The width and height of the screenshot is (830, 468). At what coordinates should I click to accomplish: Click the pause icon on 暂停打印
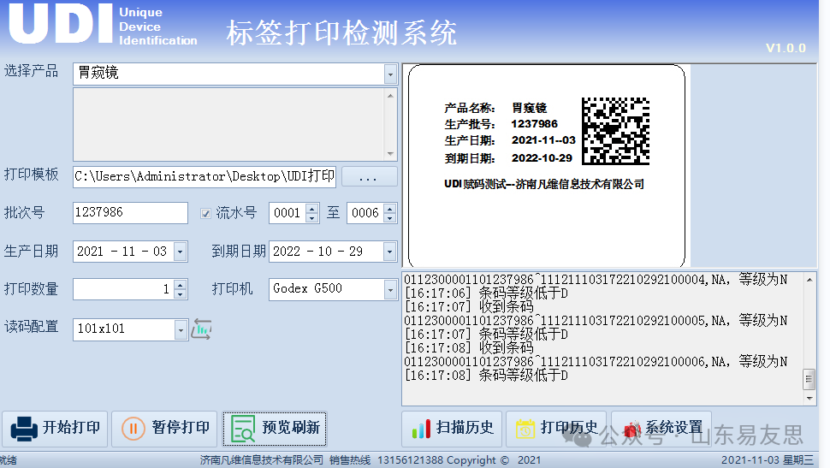133,429
